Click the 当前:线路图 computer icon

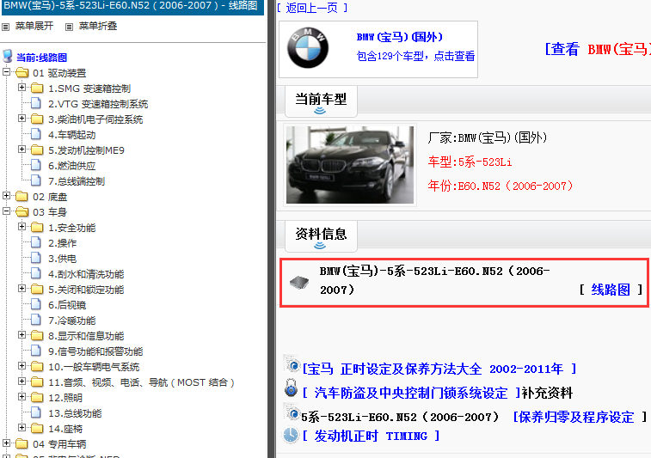[x=8, y=56]
